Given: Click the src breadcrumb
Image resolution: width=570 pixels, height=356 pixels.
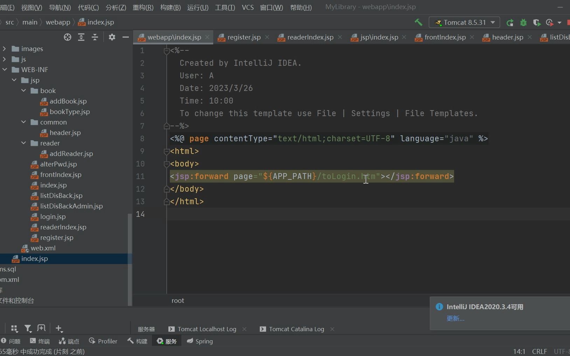Looking at the screenshot, I should 10,22.
